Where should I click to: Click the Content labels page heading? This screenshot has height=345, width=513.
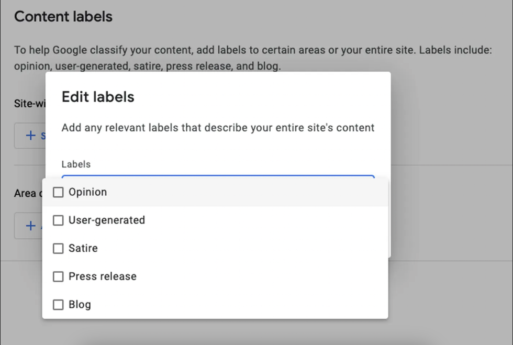click(x=63, y=16)
